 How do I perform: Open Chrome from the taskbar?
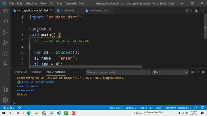[x=44, y=113]
